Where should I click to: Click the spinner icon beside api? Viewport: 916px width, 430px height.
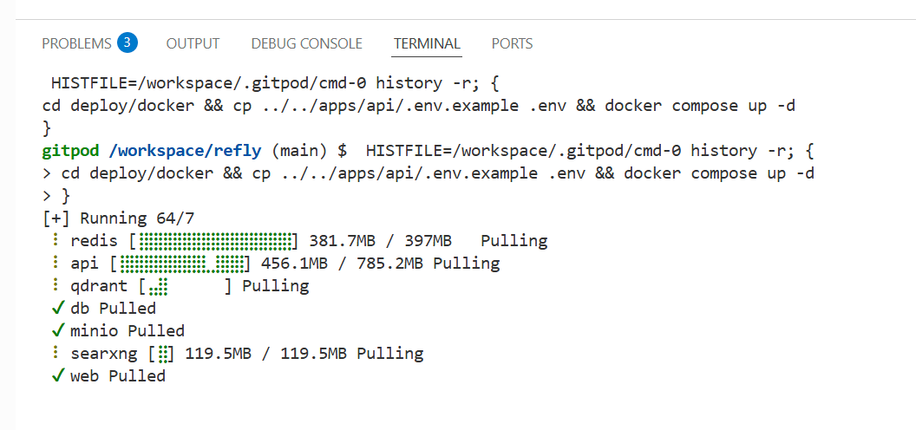pyautogui.click(x=55, y=264)
